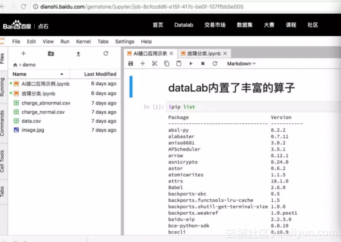Interrupt the kernel with the stop icon
The width and height of the screenshot is (341, 242).
tap(203, 64)
